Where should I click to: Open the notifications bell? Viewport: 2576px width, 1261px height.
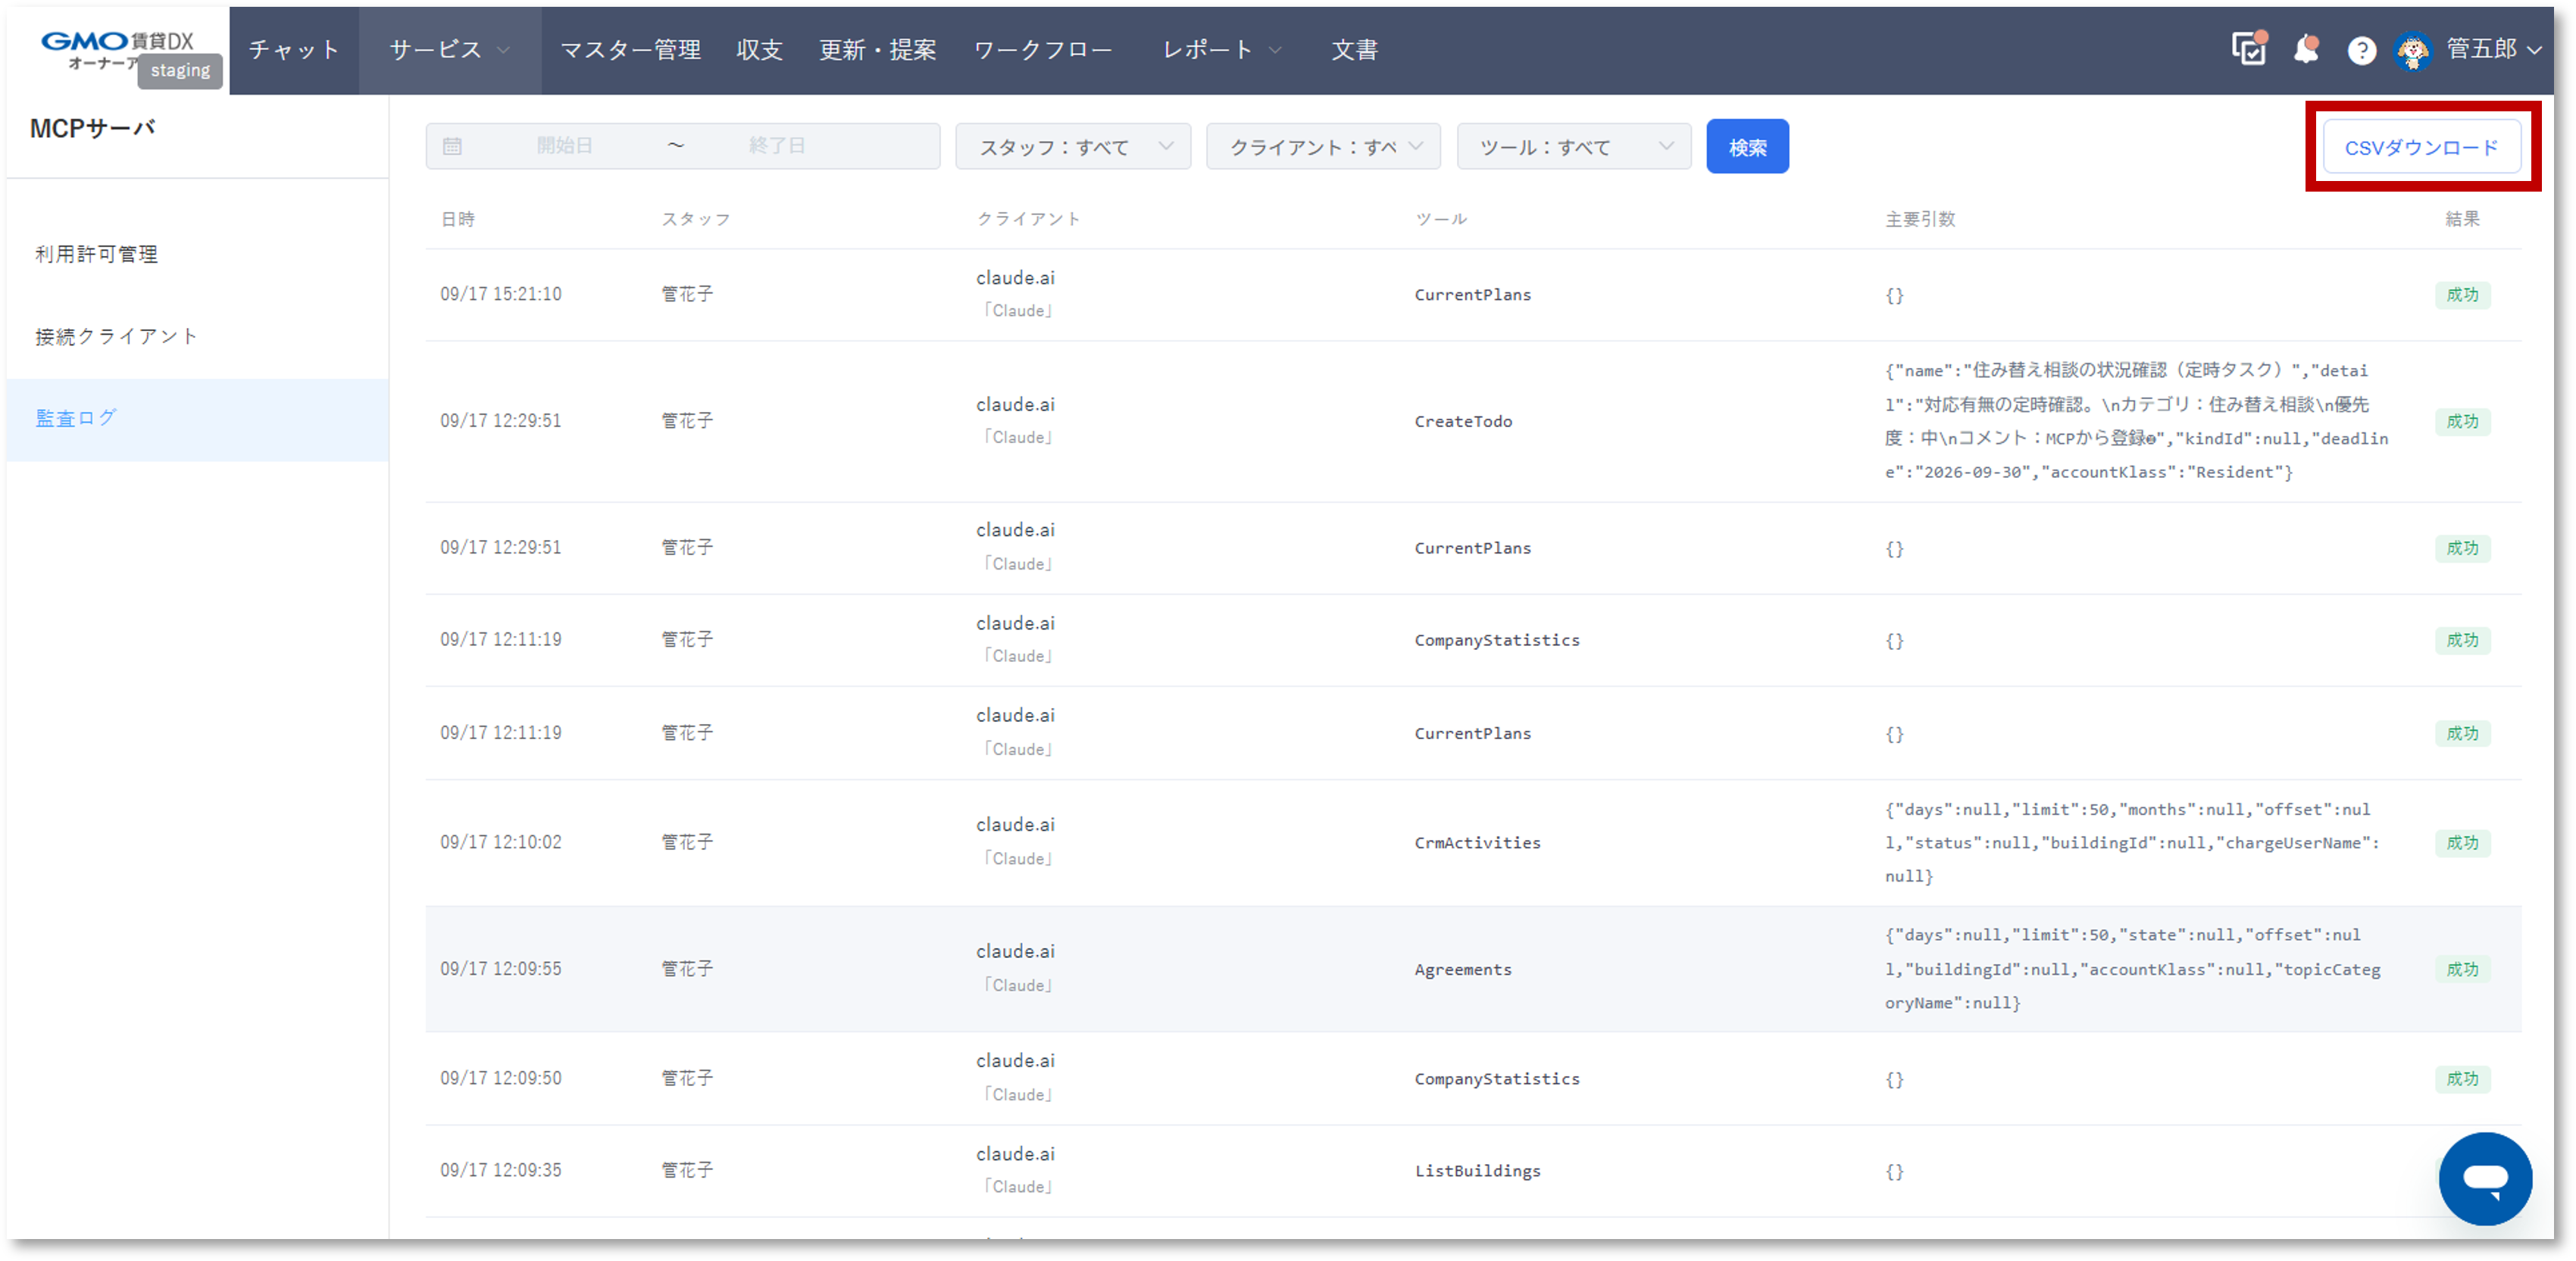(x=2306, y=49)
